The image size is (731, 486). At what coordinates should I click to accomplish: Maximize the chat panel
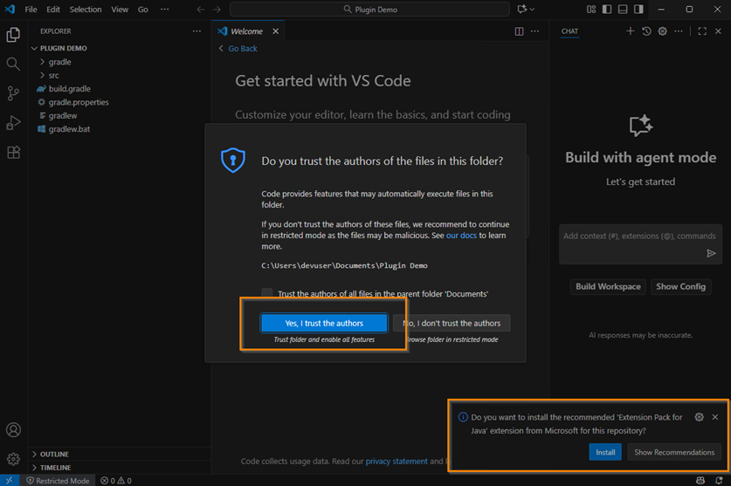tap(702, 31)
